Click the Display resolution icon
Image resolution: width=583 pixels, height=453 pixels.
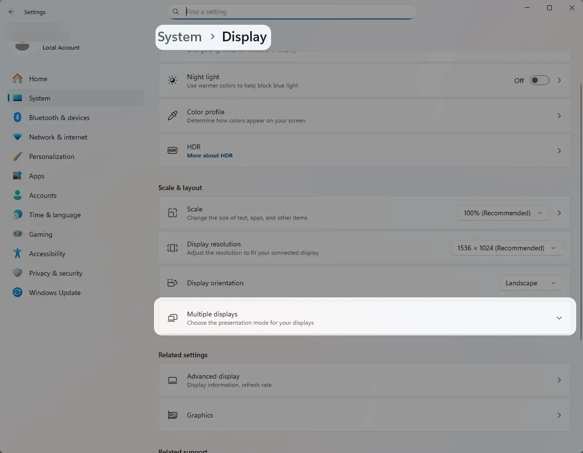point(172,248)
